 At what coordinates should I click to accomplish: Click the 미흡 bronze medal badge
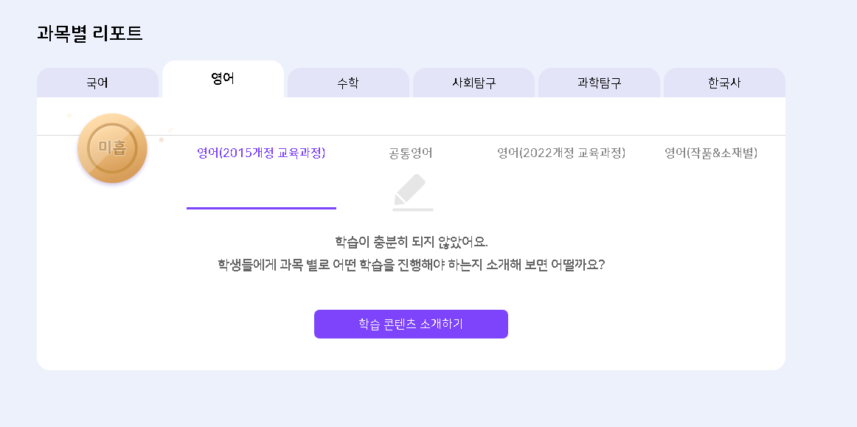click(112, 148)
